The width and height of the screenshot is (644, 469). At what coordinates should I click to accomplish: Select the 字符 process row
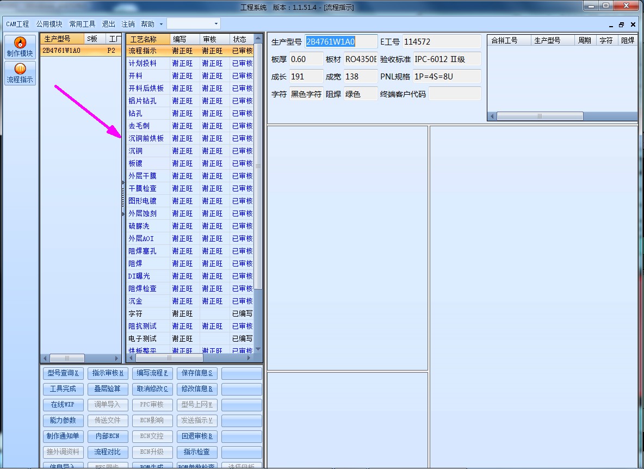tap(190, 313)
